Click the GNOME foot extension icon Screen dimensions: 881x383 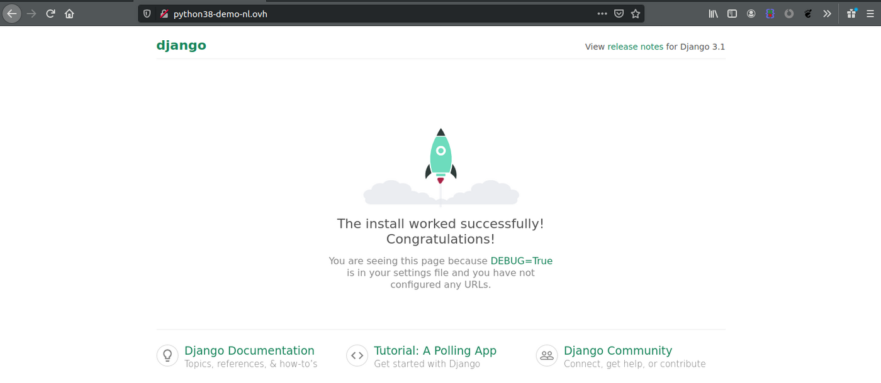[808, 14]
